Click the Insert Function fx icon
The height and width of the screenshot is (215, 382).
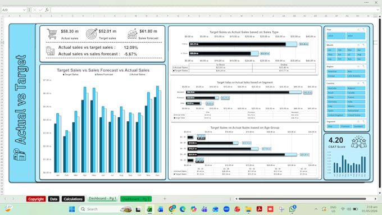tap(47, 10)
